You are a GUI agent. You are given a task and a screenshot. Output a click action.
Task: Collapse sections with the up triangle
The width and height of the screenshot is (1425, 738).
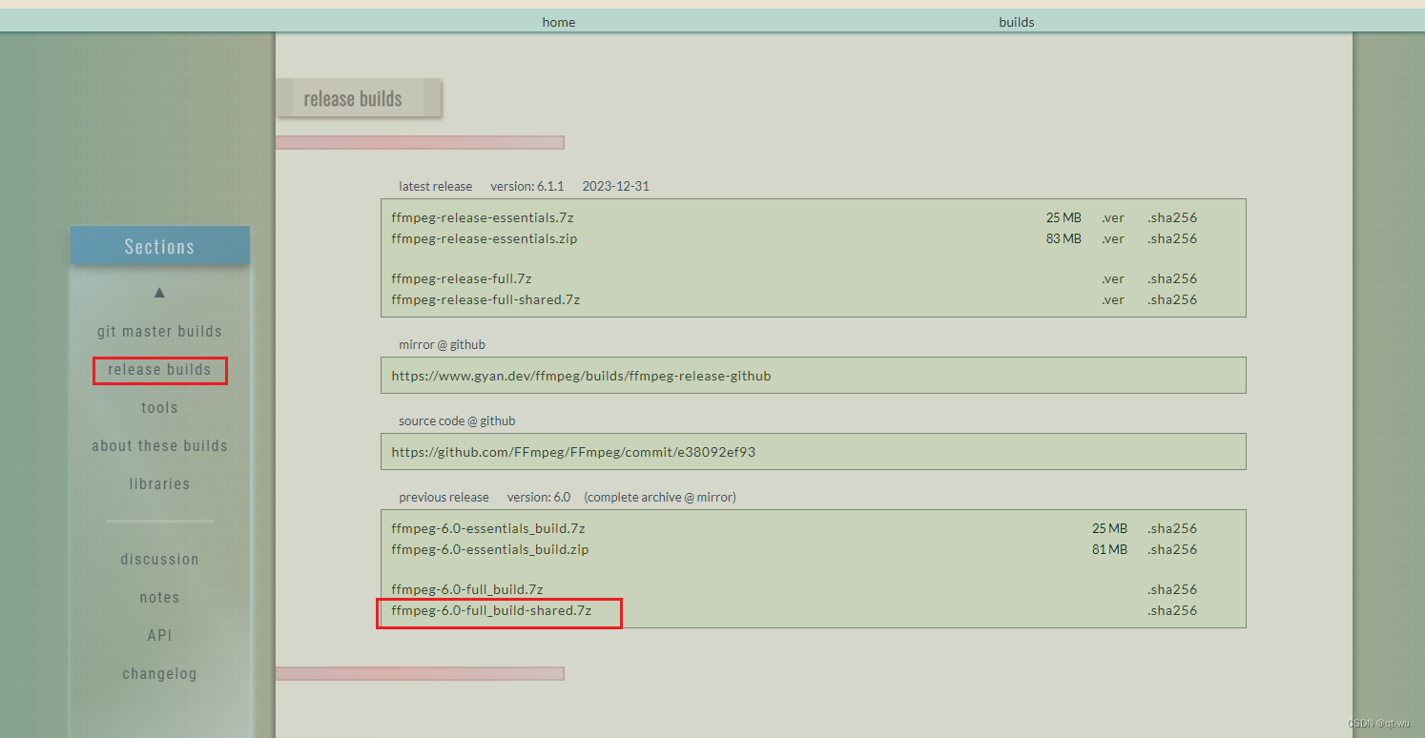(x=159, y=293)
